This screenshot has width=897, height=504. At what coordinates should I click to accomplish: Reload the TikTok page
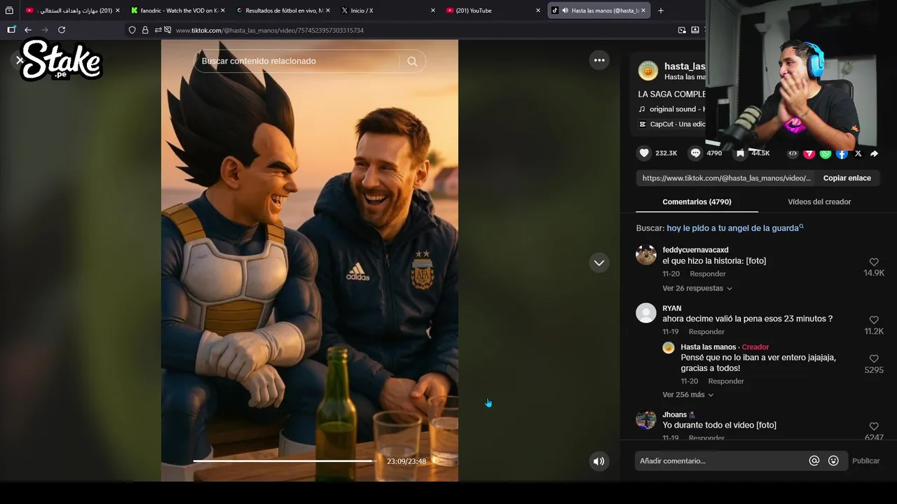click(62, 30)
